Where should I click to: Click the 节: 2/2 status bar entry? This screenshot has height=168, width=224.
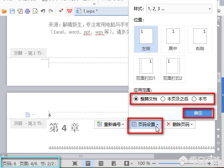pyautogui.click(x=47, y=163)
